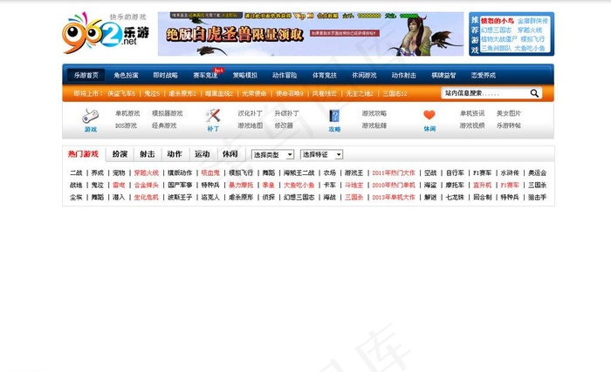Switch to the 扮演 tab
The height and width of the screenshot is (372, 611).
pyautogui.click(x=120, y=154)
